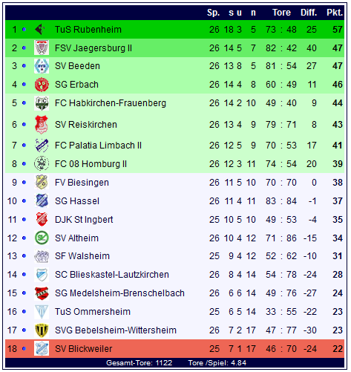Select the SV Altheim green circular logo
Viewport: 351px width, 372px height.
click(42, 238)
